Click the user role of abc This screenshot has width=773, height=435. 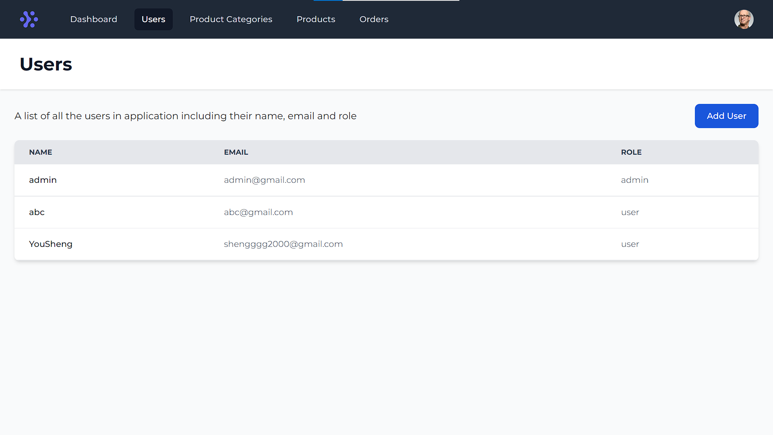[630, 212]
